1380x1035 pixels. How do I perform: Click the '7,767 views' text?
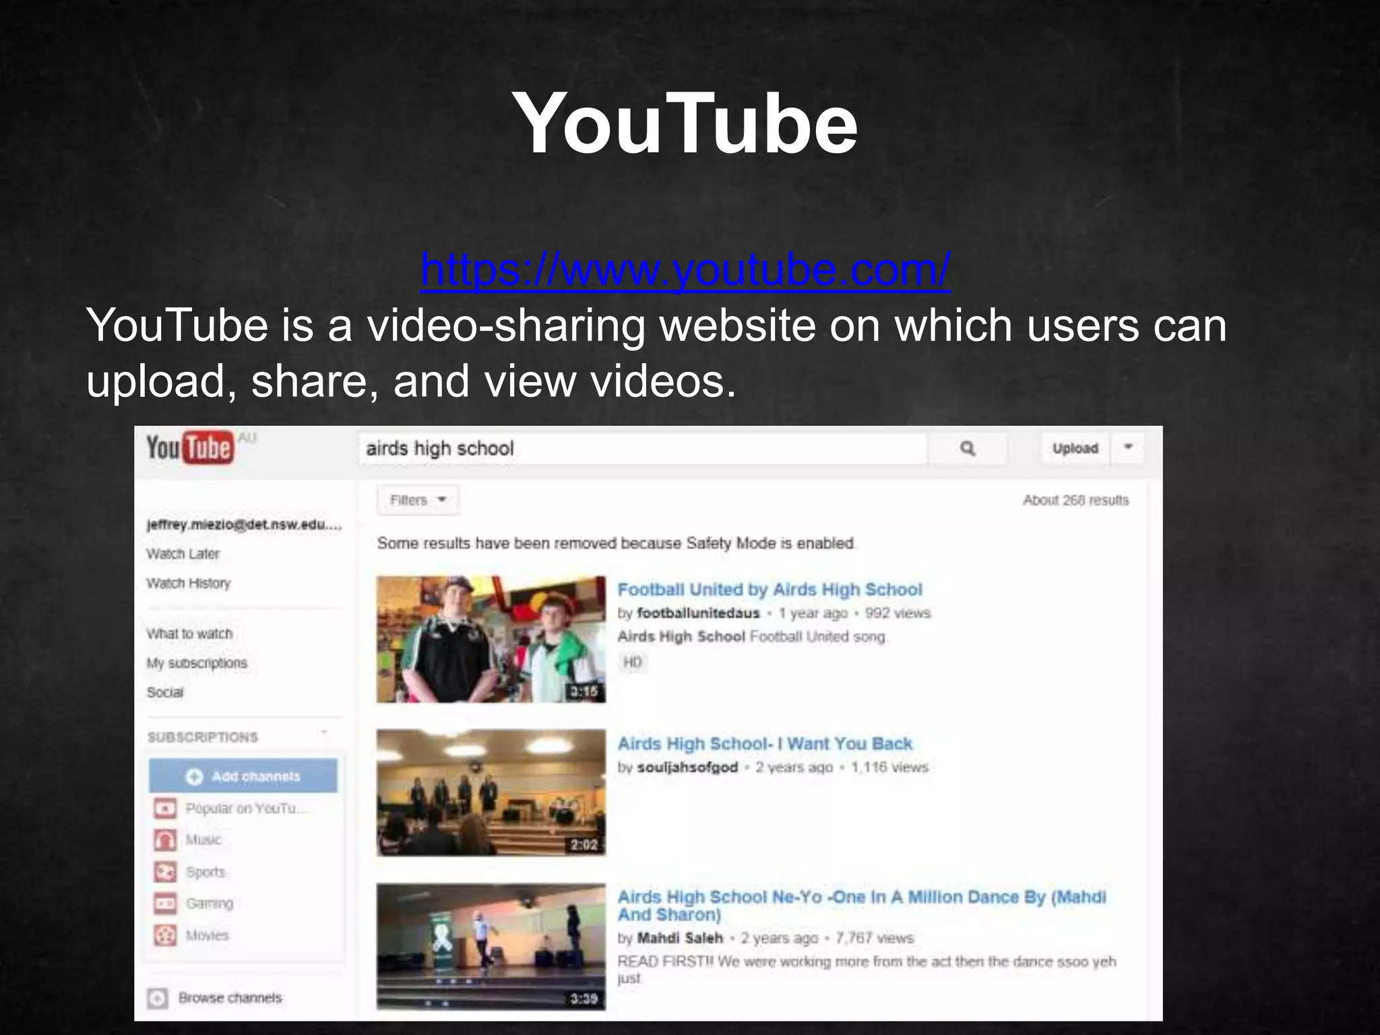click(875, 938)
